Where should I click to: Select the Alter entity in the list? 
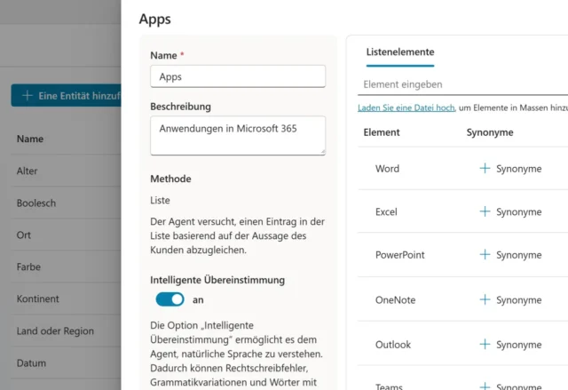[28, 171]
